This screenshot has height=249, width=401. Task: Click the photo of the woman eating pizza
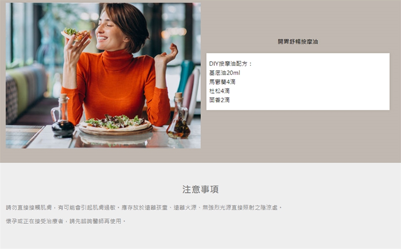[103, 75]
